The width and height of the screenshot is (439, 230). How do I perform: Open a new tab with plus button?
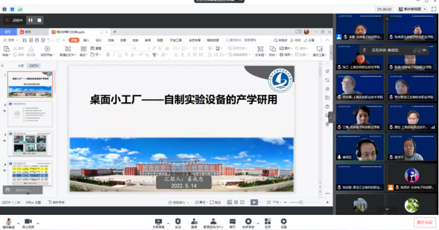pyautogui.click(x=115, y=32)
